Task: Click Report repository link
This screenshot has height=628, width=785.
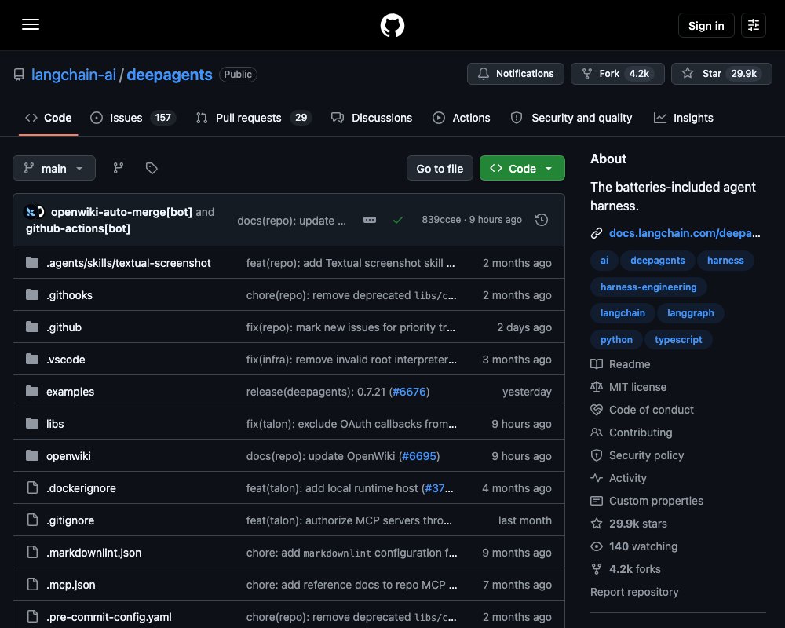Action: click(x=634, y=592)
